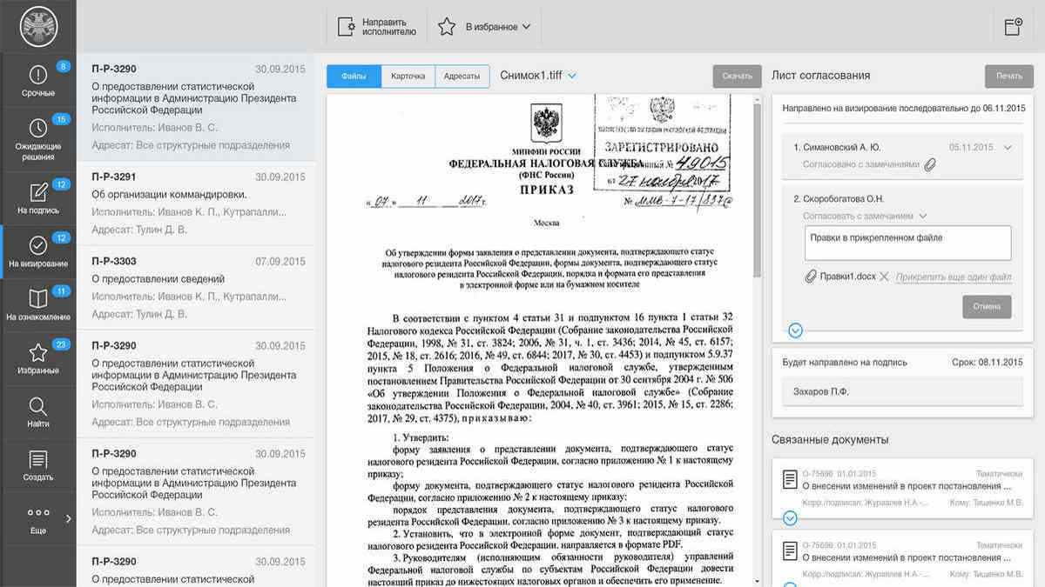Click the Отмена button
Screen dimensions: 1045x587
coord(987,306)
